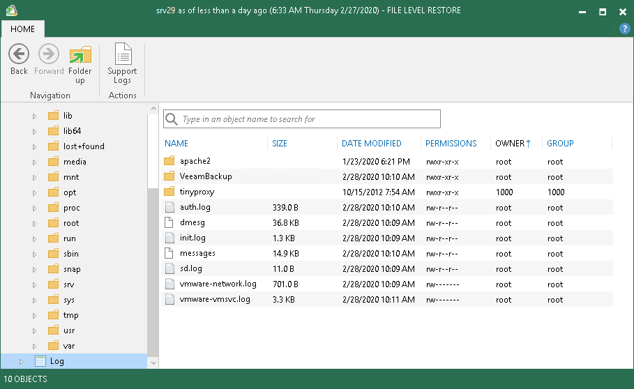This screenshot has height=389, width=634.
Task: Click the Log table icon in tree
Action: pos(40,361)
